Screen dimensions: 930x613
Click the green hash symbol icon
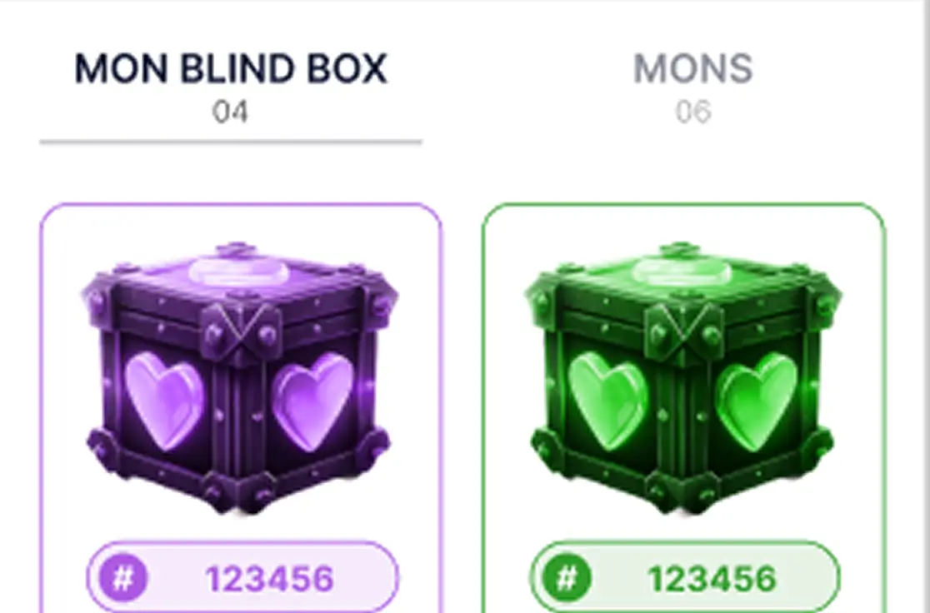566,578
